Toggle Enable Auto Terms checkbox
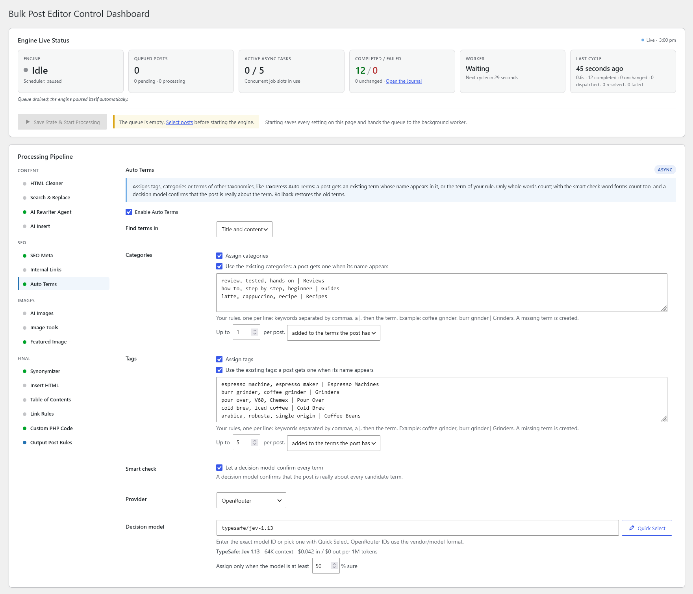The width and height of the screenshot is (693, 594). (129, 212)
